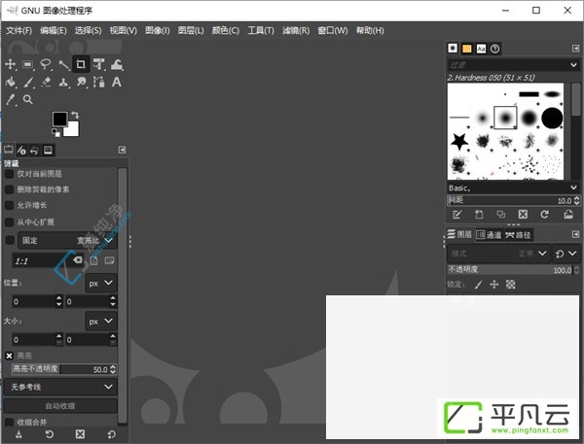Click the 自动收缩 button
Image resolution: width=584 pixels, height=444 pixels.
click(60, 406)
